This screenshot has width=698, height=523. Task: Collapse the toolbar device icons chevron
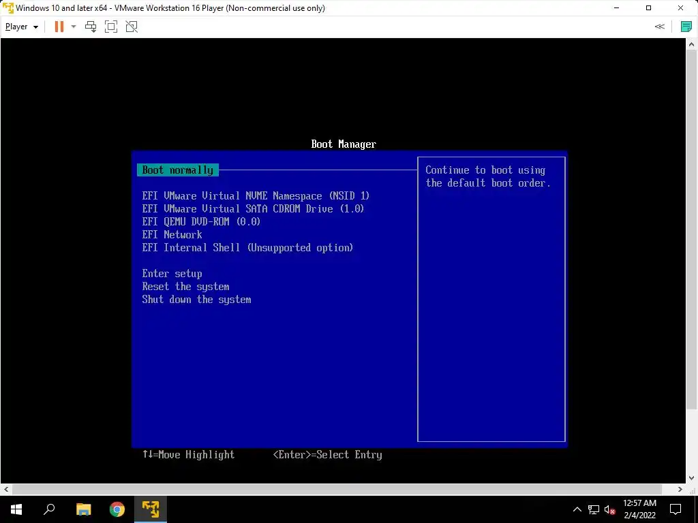[x=660, y=27]
